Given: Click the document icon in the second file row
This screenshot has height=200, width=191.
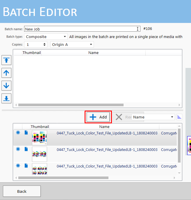Looking at the screenshot, I should click(26, 149).
